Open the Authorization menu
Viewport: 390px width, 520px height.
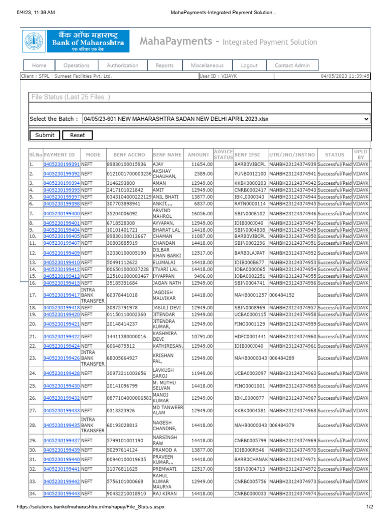point(123,66)
